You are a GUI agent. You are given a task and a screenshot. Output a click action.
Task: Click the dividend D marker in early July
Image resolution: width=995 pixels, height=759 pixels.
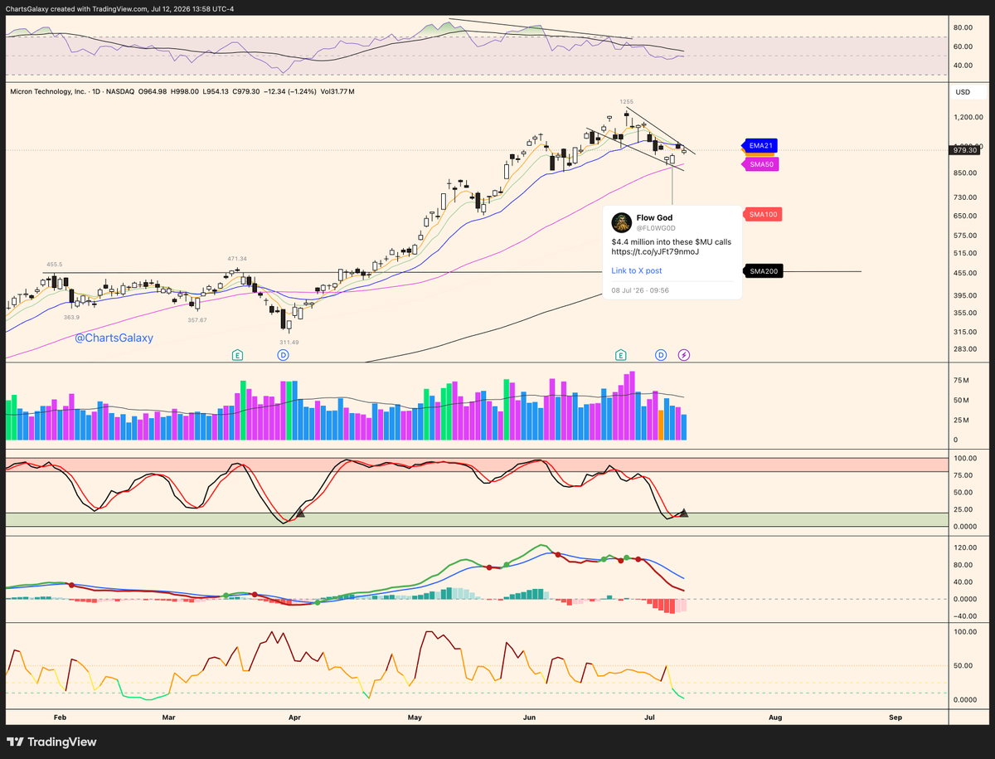click(x=661, y=355)
